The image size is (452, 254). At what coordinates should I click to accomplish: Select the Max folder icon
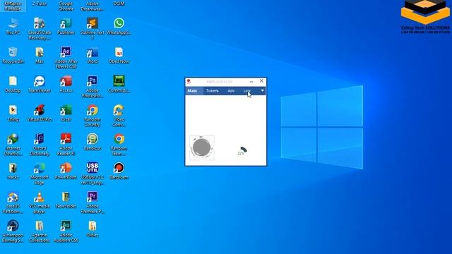click(x=40, y=56)
